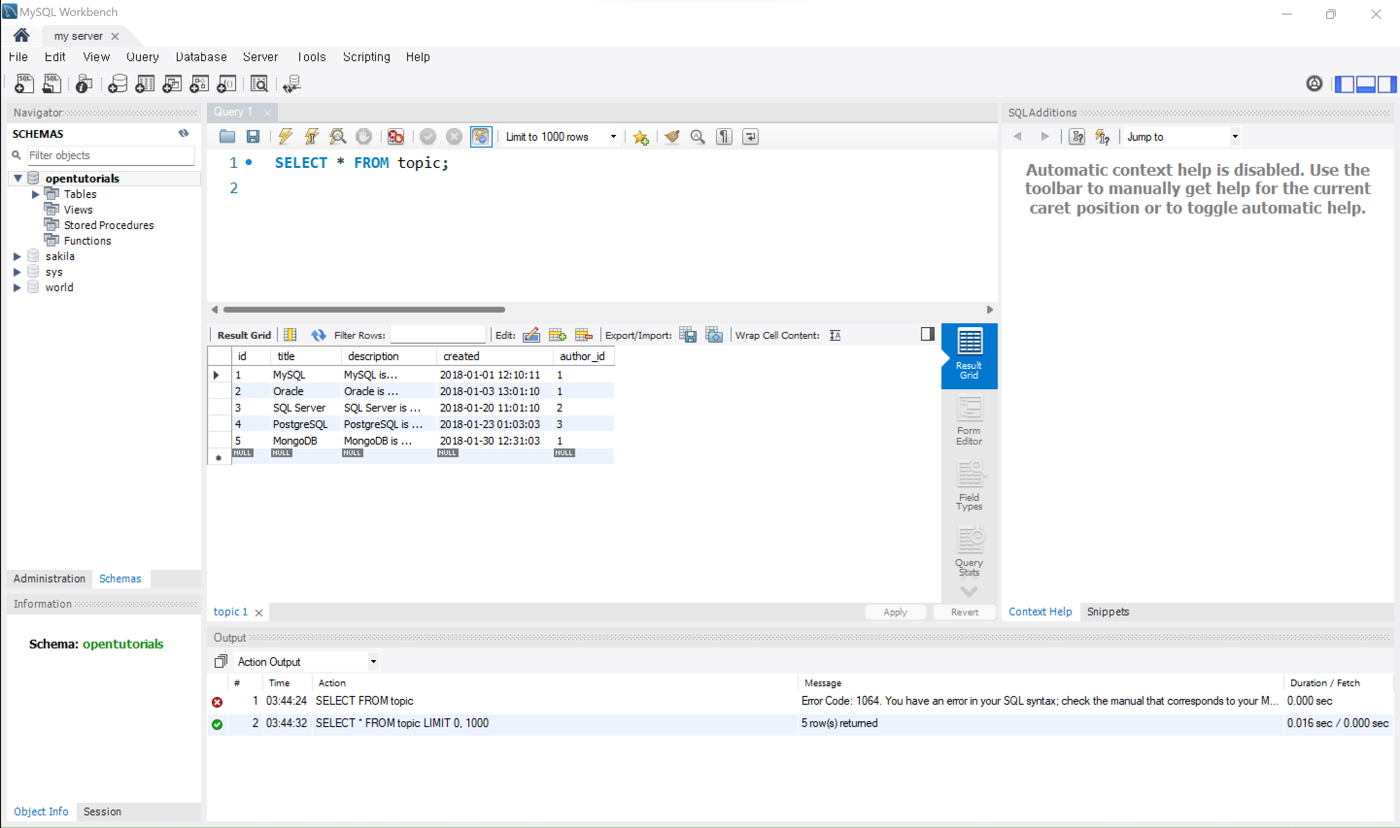Toggle invisible characters display

pos(724,137)
